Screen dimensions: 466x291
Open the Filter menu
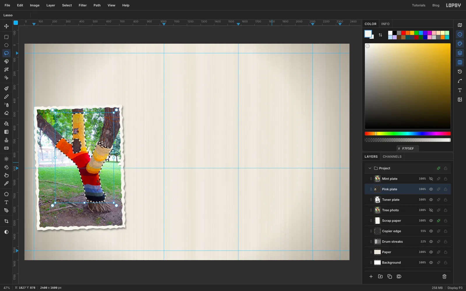83,5
